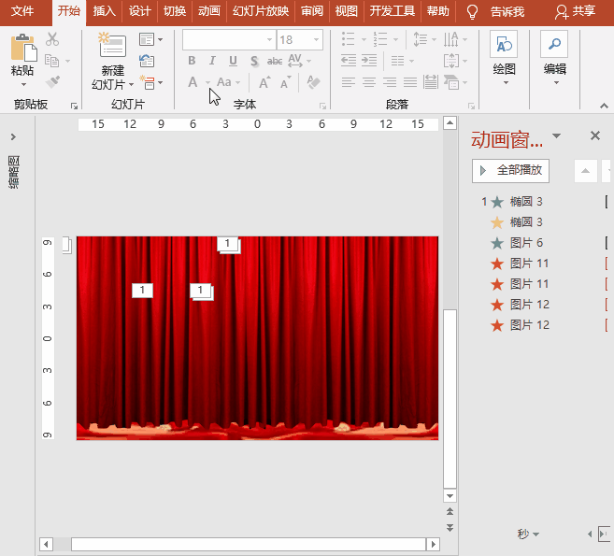Image resolution: width=614 pixels, height=556 pixels.
Task: Switch to the Animations (动画) tab
Action: tap(209, 11)
